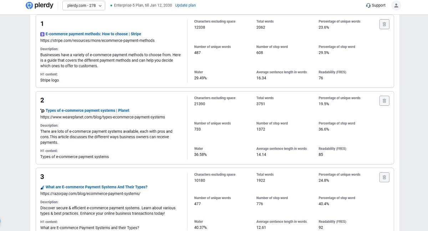The width and height of the screenshot is (428, 231).
Task: Click the Razorpay favicon beside the third title
Action: click(x=42, y=187)
